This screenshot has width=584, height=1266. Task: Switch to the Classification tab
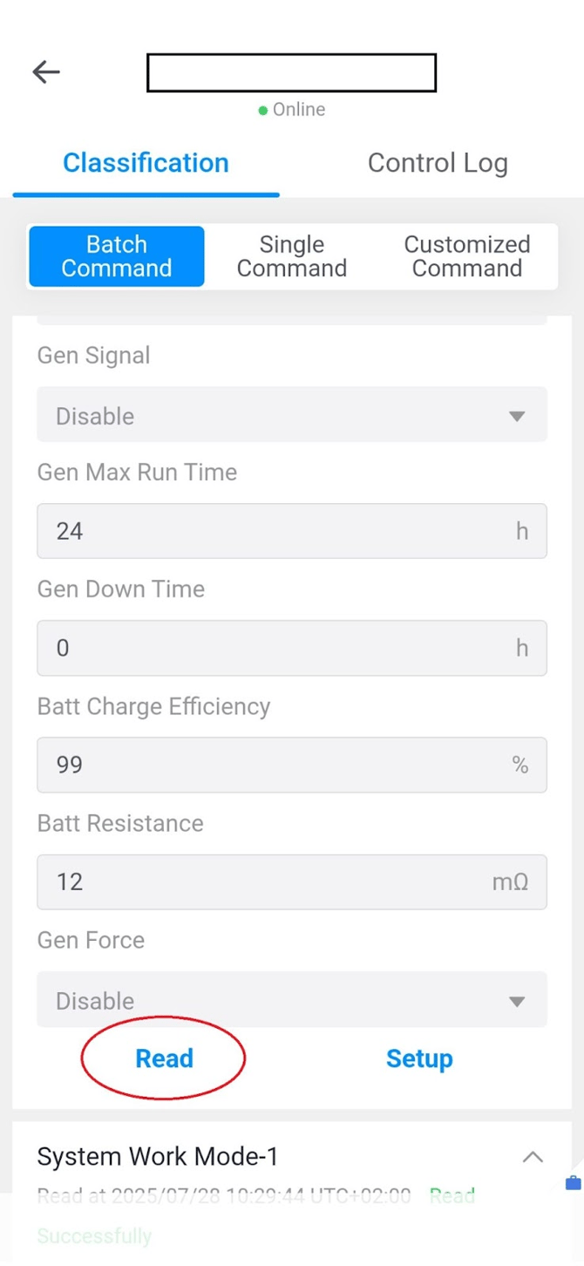click(146, 163)
